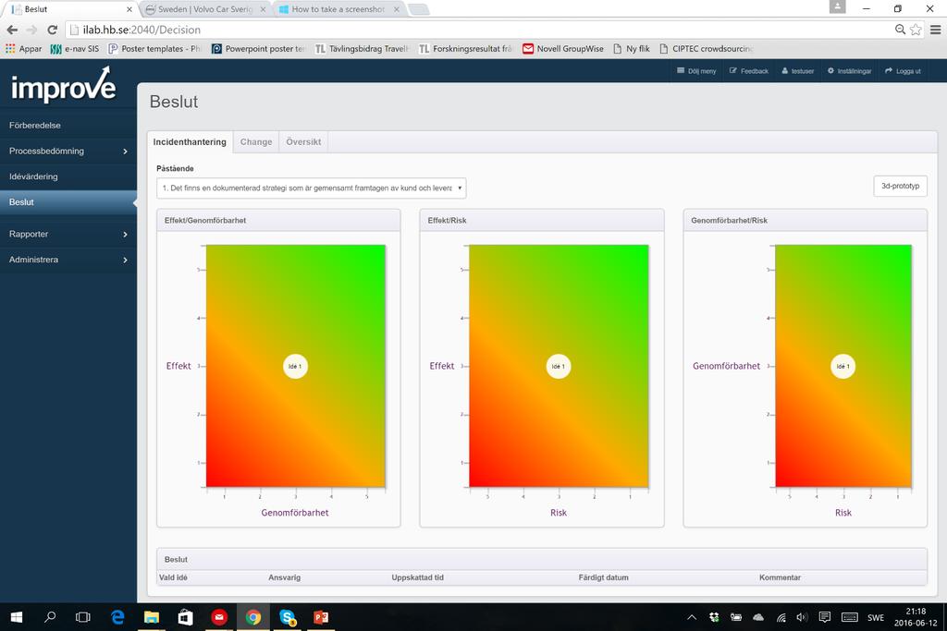
Task: Click Idé 1 marker in Effekt/Genomförbarhet chart
Action: click(x=295, y=366)
